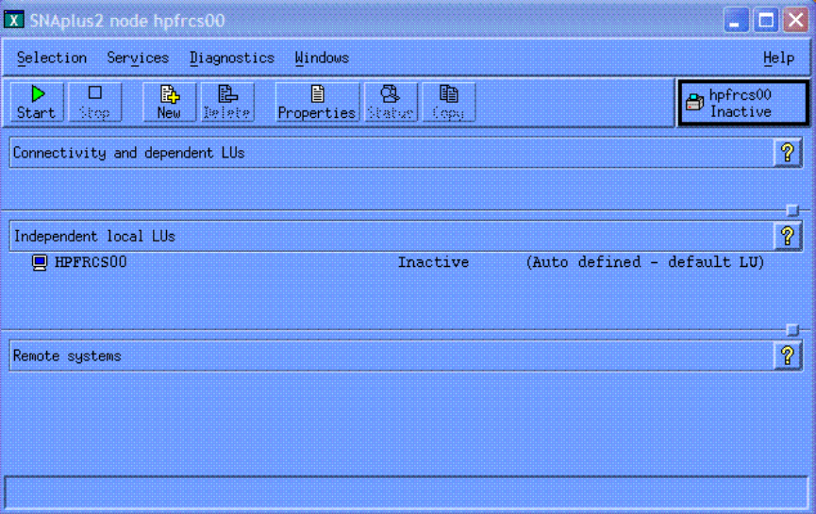Click the Connectivity and dependent LUs header
The width and height of the screenshot is (816, 514).
coord(391,153)
